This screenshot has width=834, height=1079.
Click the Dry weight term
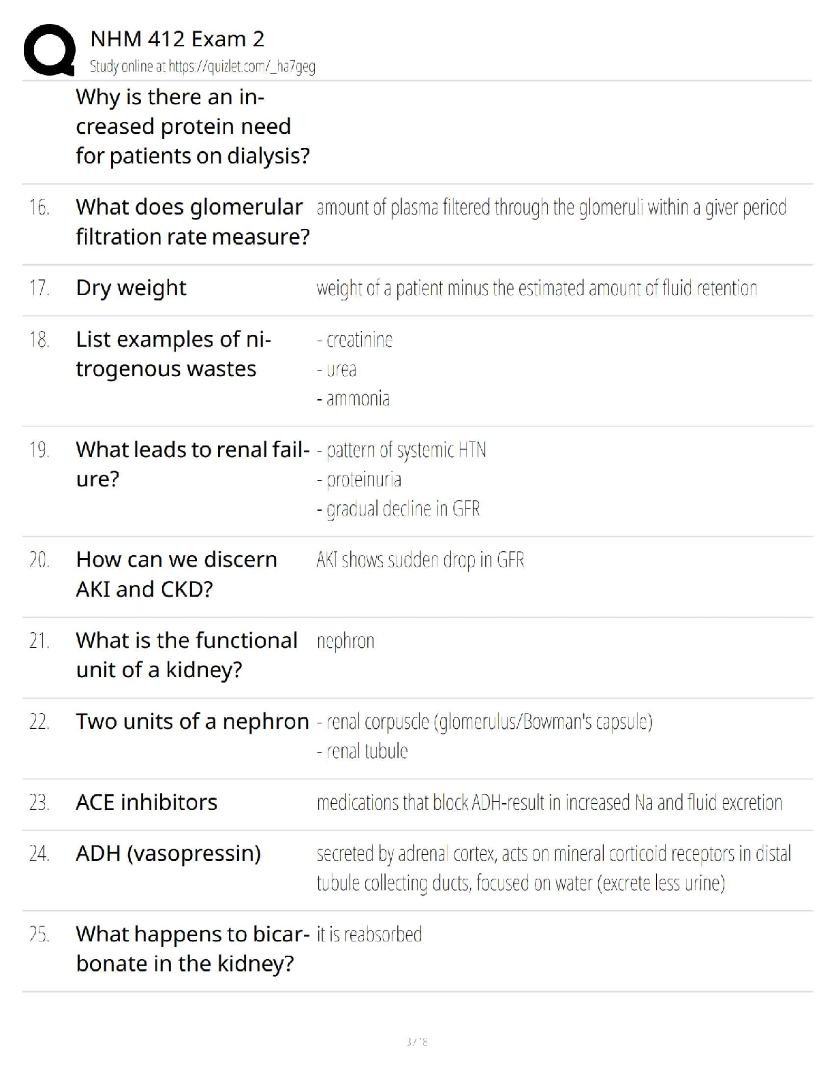pyautogui.click(x=131, y=288)
